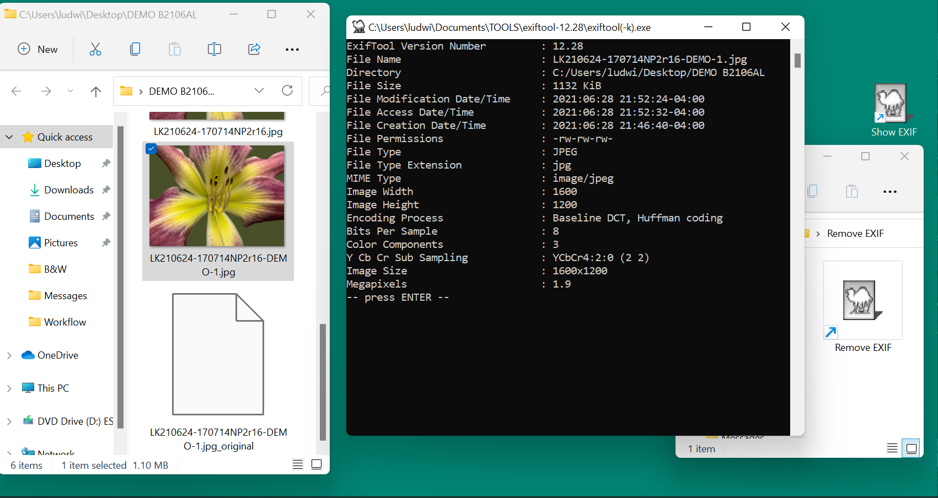Viewport: 938px width, 498px height.
Task: Expand This PC in navigation pane
Action: pyautogui.click(x=9, y=388)
